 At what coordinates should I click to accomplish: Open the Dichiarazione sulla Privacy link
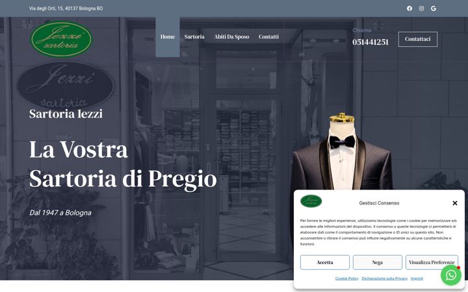coord(384,278)
